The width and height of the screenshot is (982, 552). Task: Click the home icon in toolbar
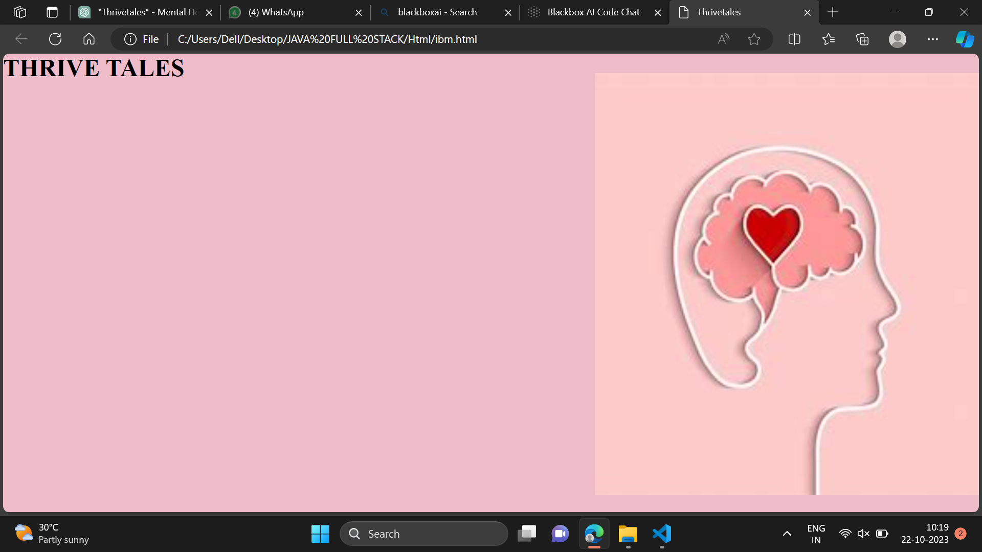pos(89,39)
